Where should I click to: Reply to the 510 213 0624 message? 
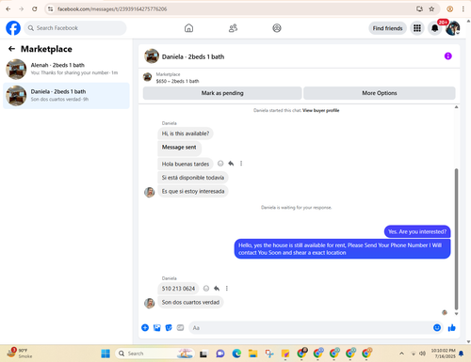click(x=217, y=289)
